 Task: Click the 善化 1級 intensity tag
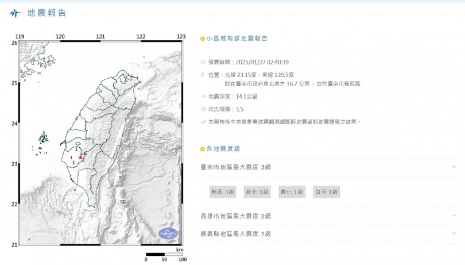click(292, 192)
